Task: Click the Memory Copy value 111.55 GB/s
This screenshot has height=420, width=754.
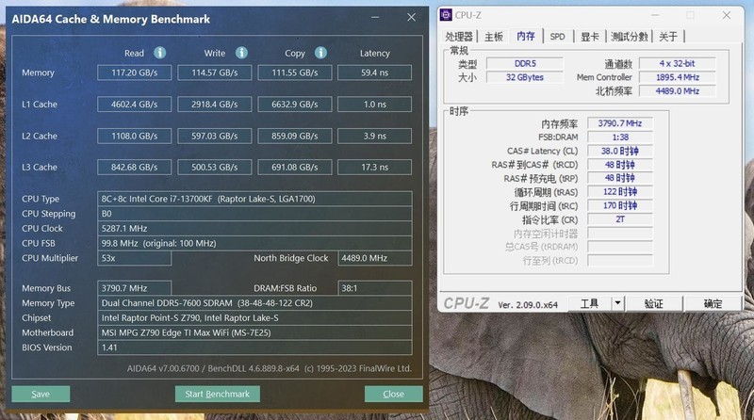Action: pos(295,73)
